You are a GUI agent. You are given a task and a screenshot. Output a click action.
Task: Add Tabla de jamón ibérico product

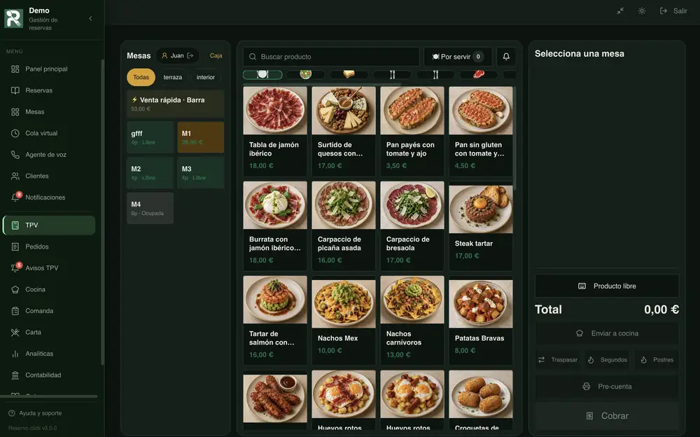coord(275,131)
